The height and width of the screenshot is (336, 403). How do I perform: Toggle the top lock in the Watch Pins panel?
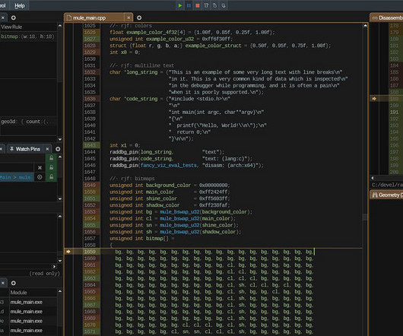click(52, 157)
